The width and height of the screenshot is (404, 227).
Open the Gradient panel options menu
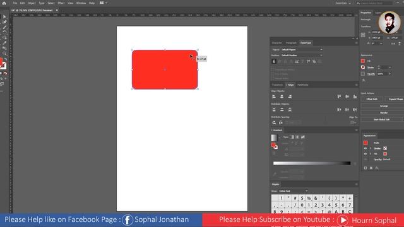356,131
